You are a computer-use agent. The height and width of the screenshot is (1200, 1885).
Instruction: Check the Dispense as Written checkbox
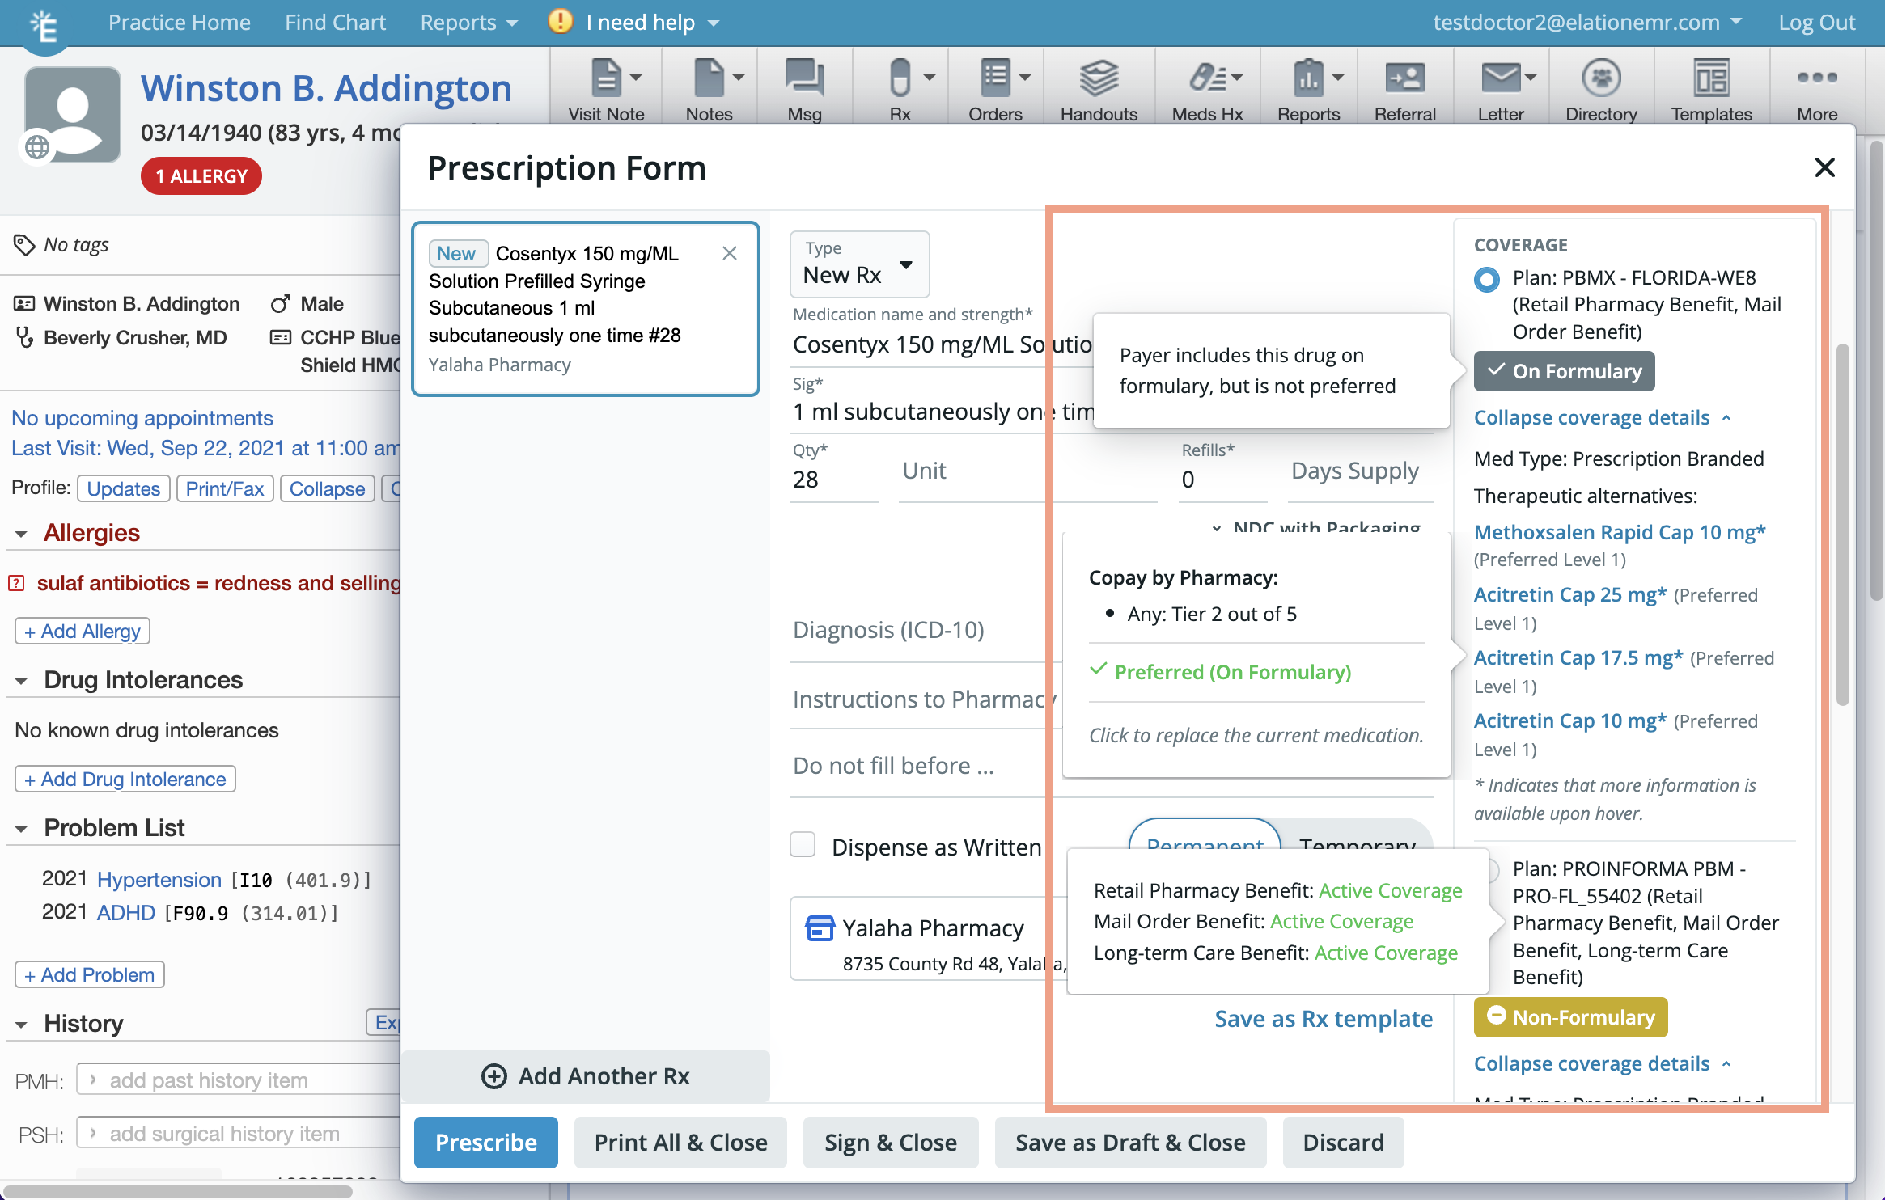[x=803, y=845]
